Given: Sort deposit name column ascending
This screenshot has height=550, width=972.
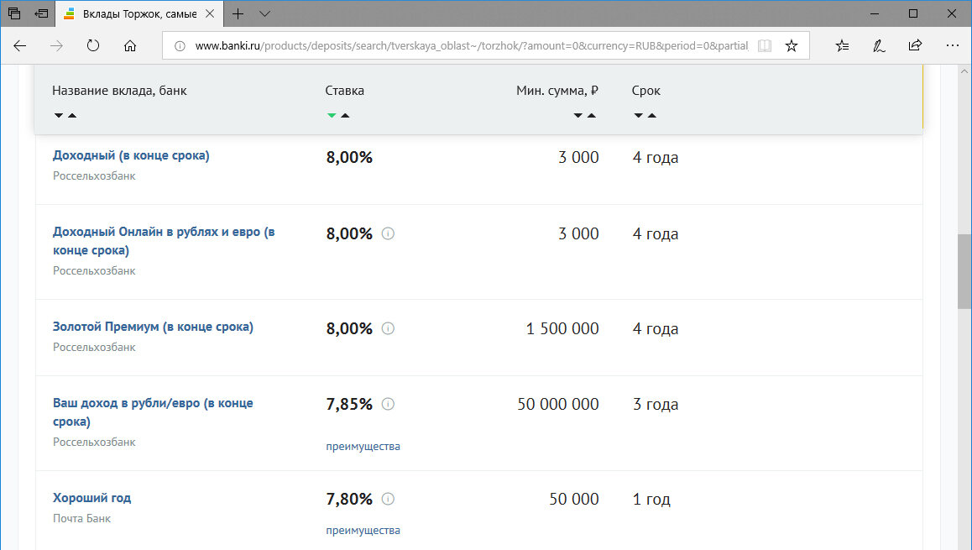Looking at the screenshot, I should pyautogui.click(x=72, y=115).
